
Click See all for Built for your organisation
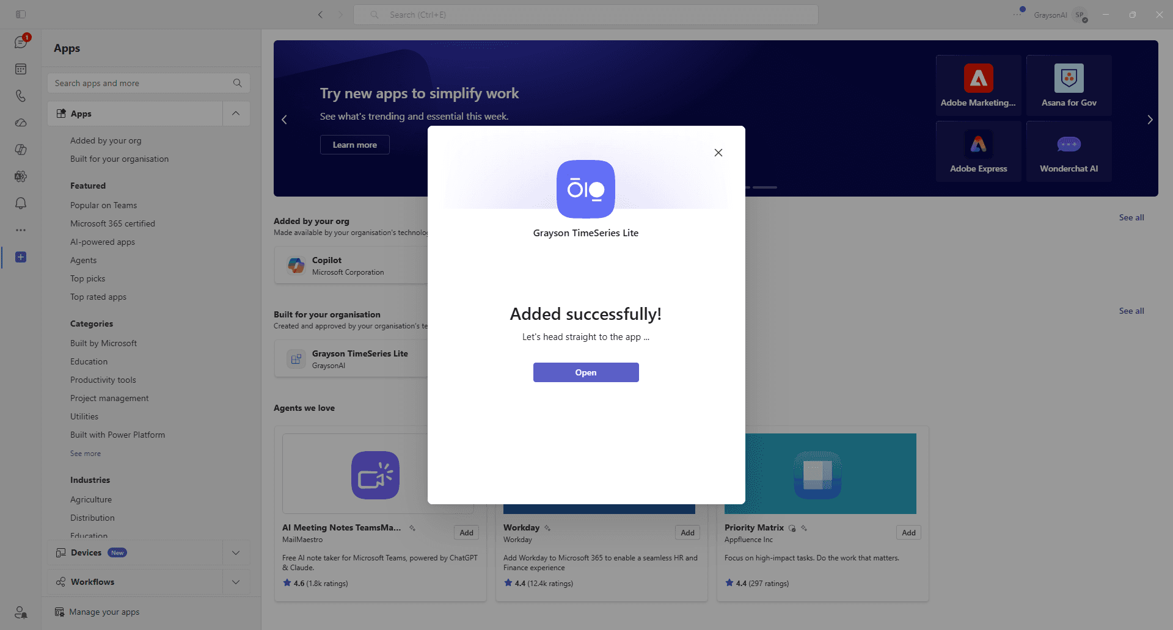[1131, 311]
